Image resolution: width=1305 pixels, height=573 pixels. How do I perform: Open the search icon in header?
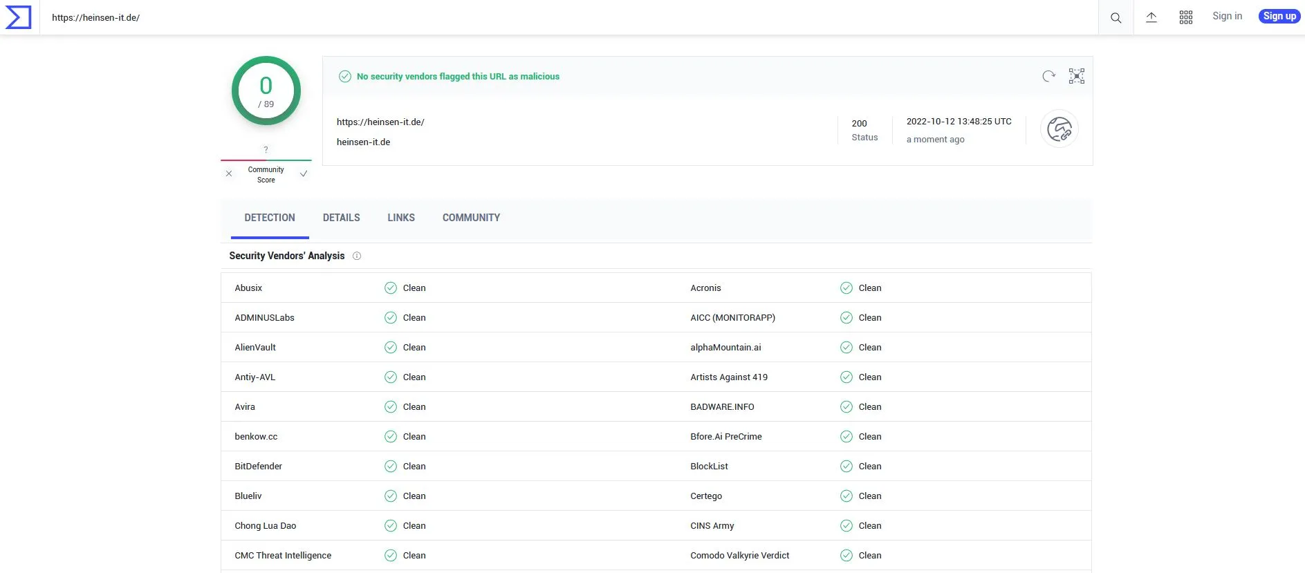pyautogui.click(x=1116, y=18)
